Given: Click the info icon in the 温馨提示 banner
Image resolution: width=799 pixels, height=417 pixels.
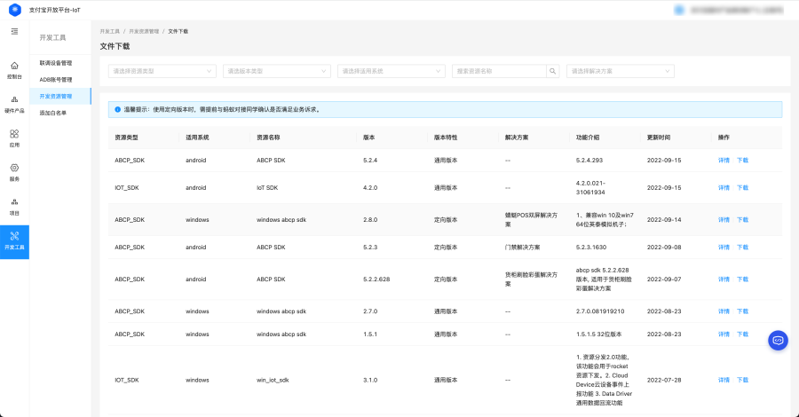Looking at the screenshot, I should (118, 109).
